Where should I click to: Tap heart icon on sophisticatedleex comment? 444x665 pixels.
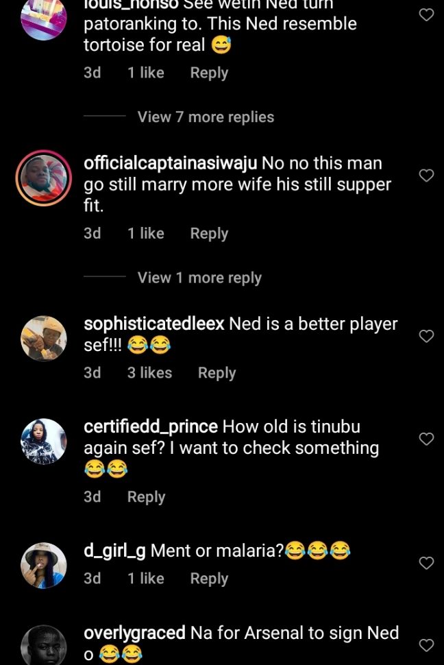(426, 336)
